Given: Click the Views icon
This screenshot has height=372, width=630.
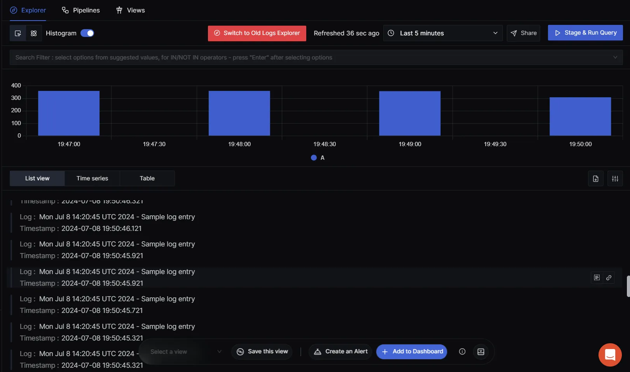Looking at the screenshot, I should point(119,10).
